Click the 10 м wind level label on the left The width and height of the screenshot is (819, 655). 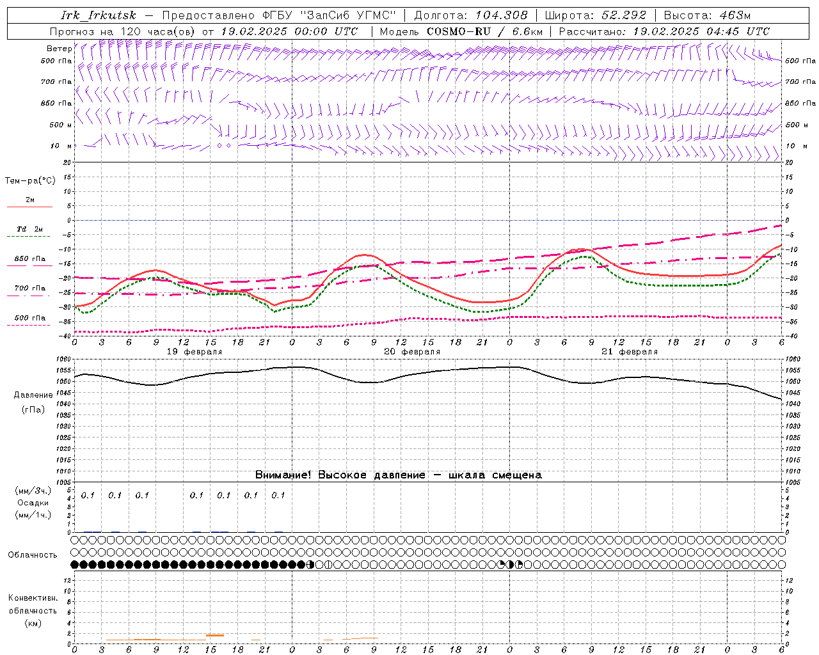[x=61, y=146]
